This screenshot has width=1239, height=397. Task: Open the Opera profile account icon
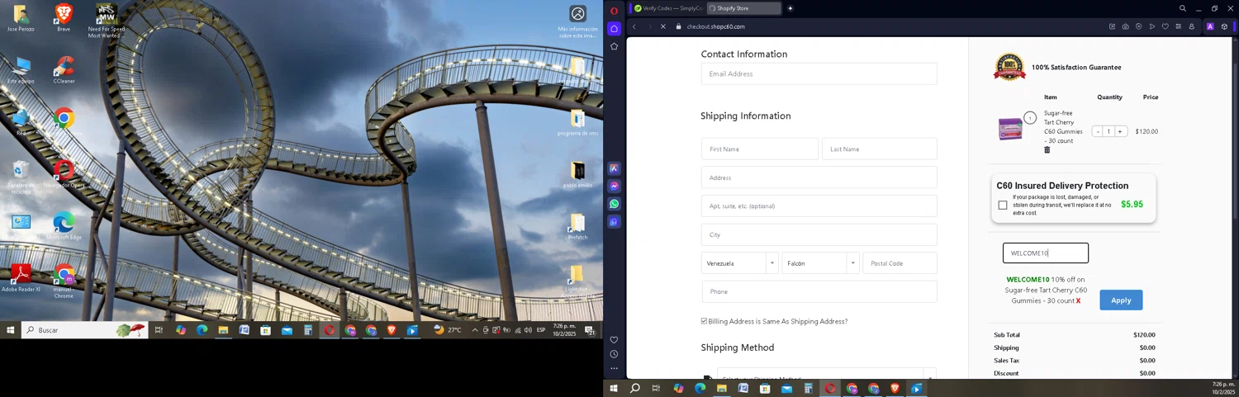(1191, 26)
